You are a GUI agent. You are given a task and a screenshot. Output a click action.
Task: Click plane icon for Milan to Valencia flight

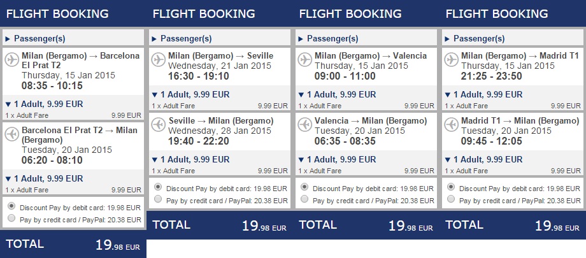305,59
